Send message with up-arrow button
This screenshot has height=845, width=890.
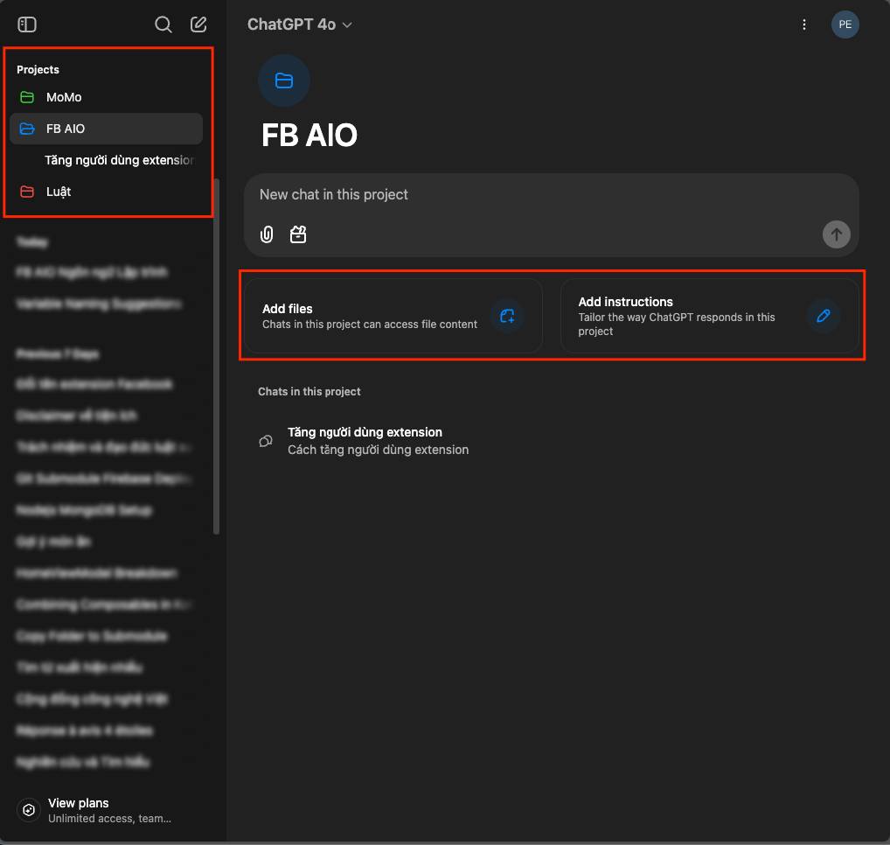[836, 234]
